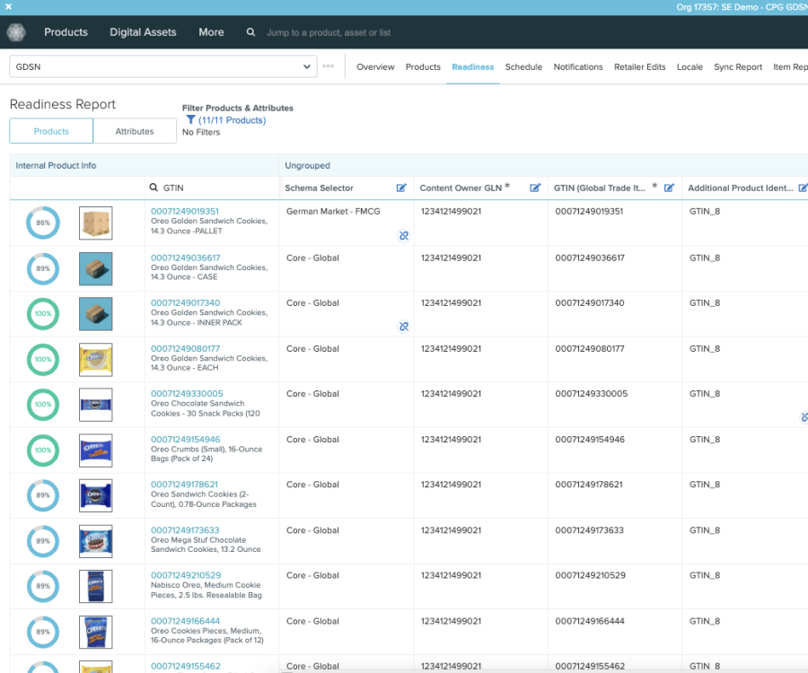The height and width of the screenshot is (673, 808).
Task: Open the pallet product thumbnail
Action: (x=96, y=223)
